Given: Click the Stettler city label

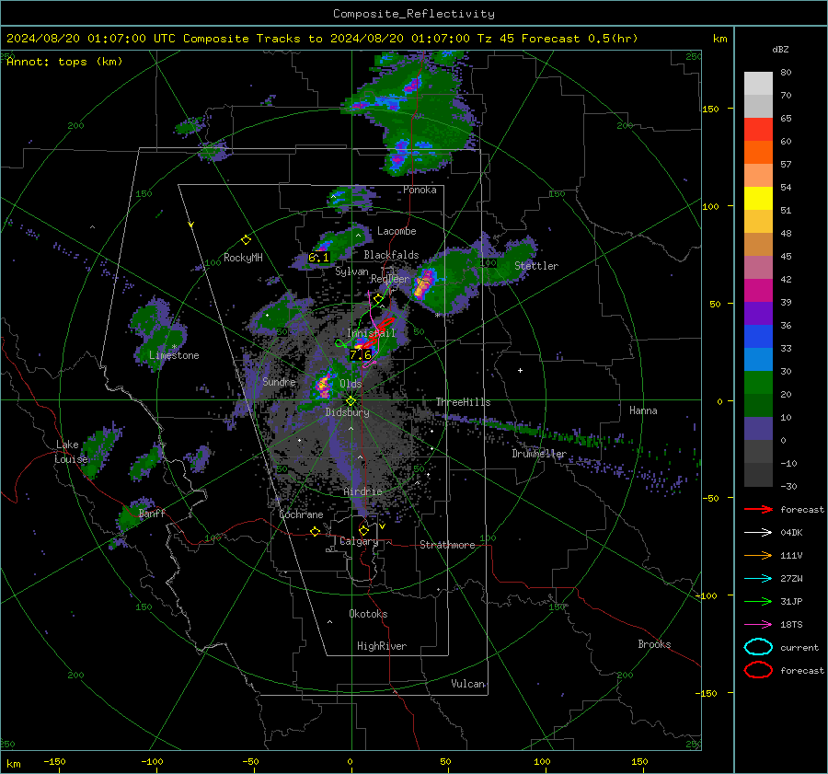Looking at the screenshot, I should tap(536, 266).
